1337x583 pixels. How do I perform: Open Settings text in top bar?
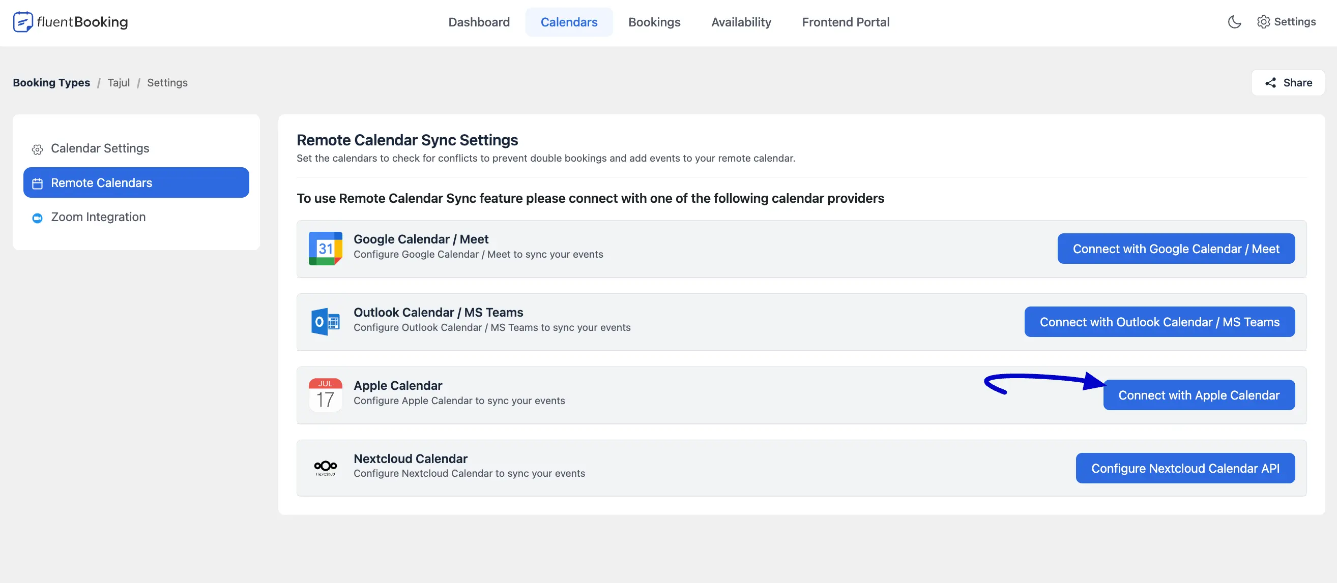click(1294, 22)
